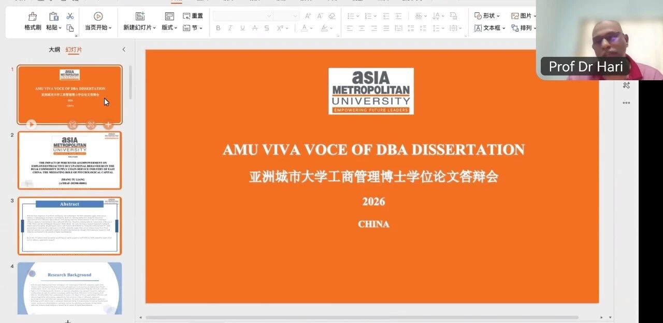Select slide 4 Research Background thumbnail
663x323 pixels.
coord(70,288)
